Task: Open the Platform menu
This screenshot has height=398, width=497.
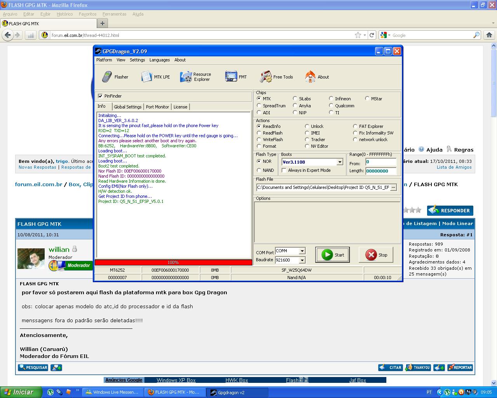Action: tap(104, 60)
